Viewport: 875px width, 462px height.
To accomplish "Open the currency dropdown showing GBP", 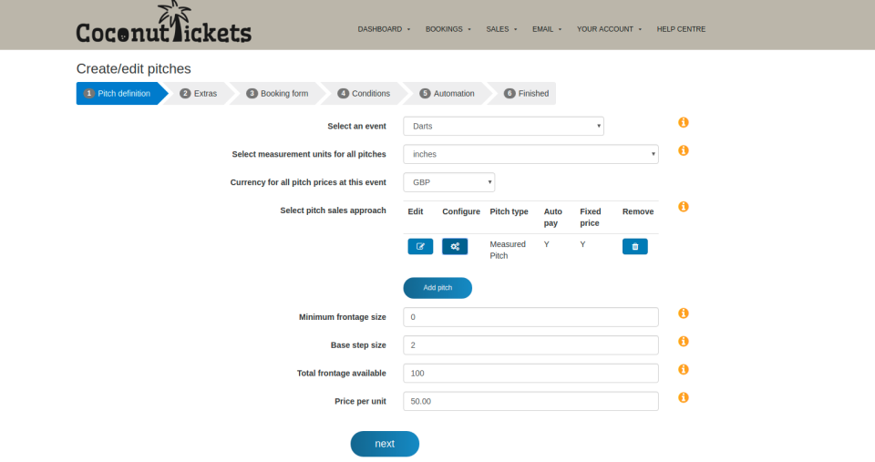I will (449, 182).
